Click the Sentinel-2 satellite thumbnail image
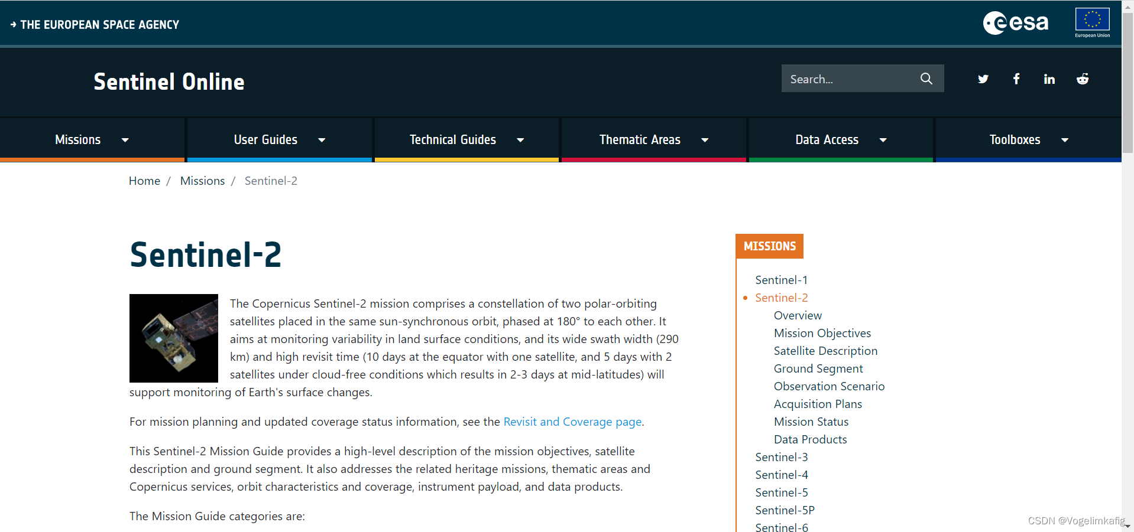1134x532 pixels. (174, 338)
